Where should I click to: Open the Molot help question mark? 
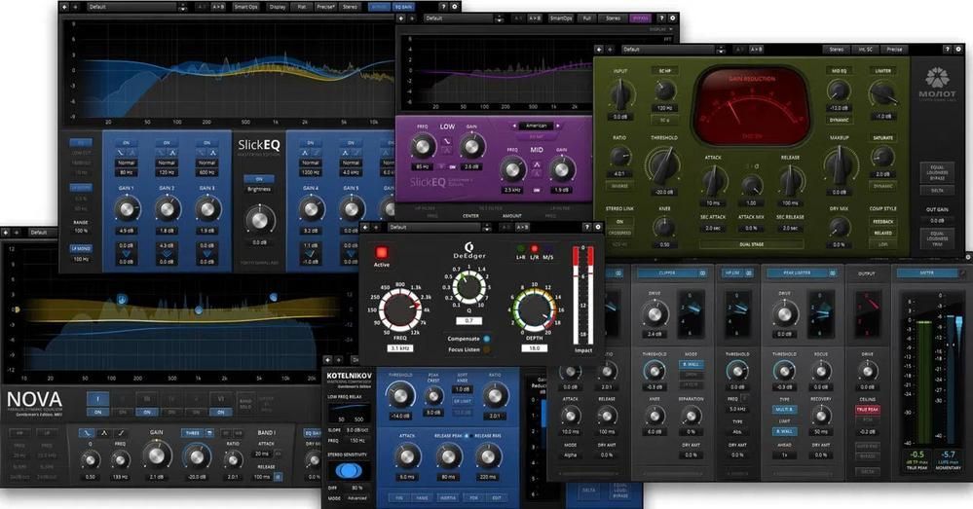point(948,49)
